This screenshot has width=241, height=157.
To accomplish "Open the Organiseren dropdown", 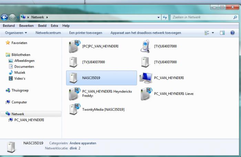I will coord(16,33).
